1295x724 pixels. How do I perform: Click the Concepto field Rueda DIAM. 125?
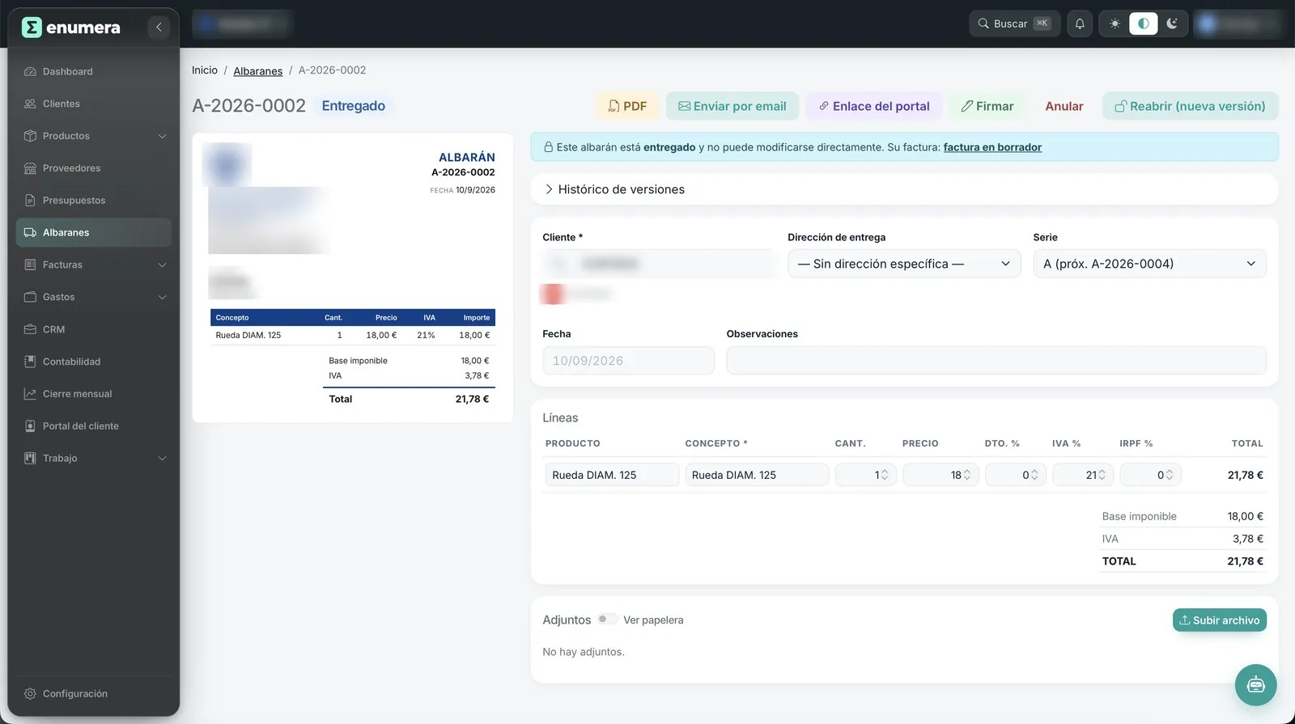pos(757,475)
